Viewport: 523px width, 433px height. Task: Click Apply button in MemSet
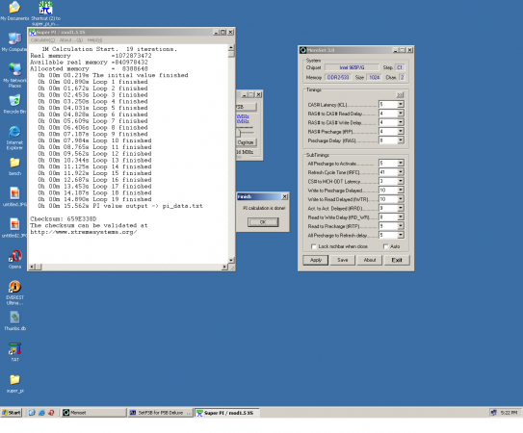coord(316,260)
